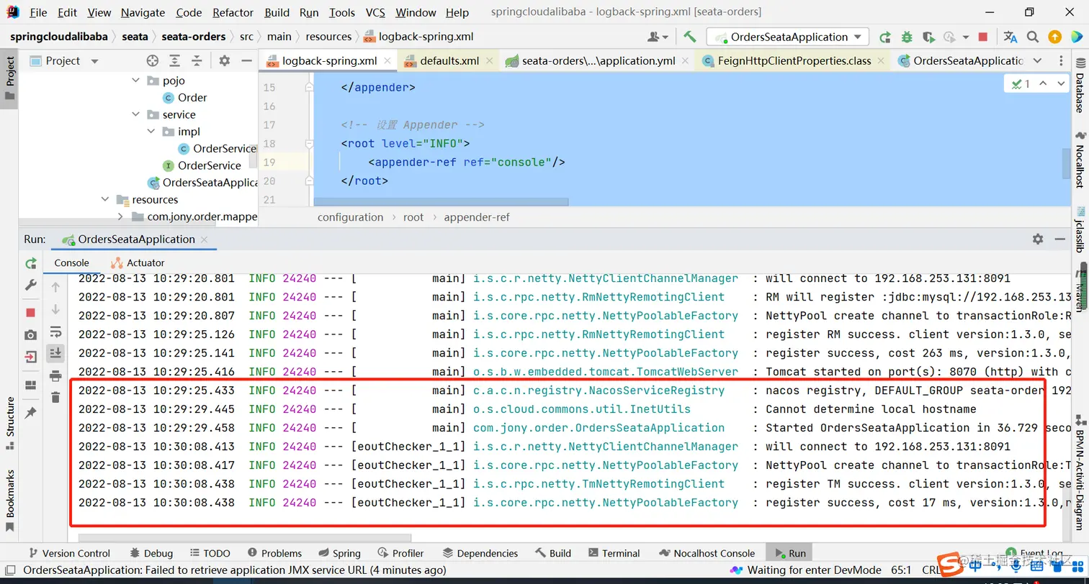
Task: Open the Refactor menu
Action: click(233, 12)
